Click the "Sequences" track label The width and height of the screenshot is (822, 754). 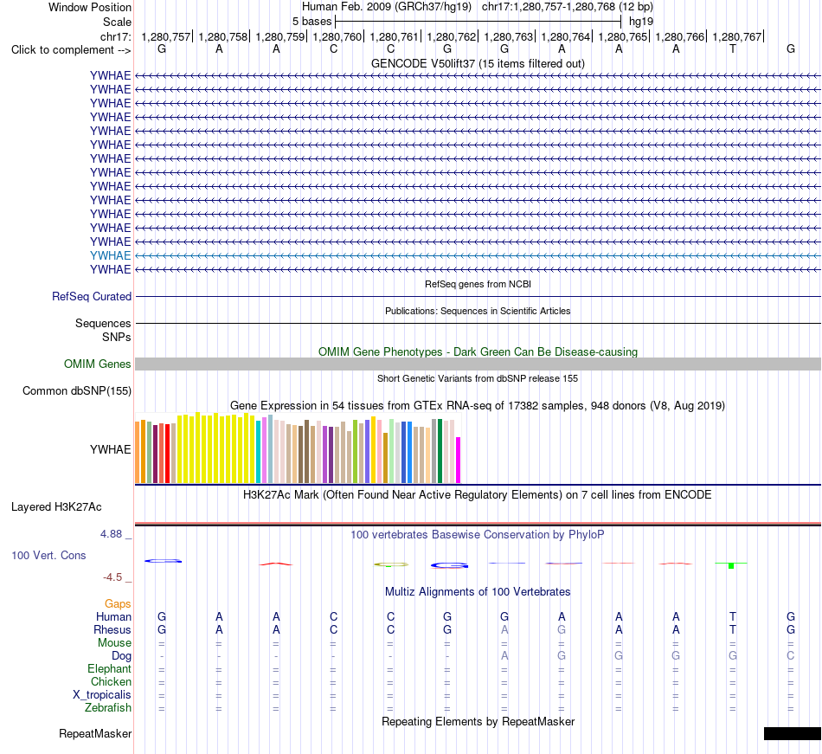[x=103, y=323]
